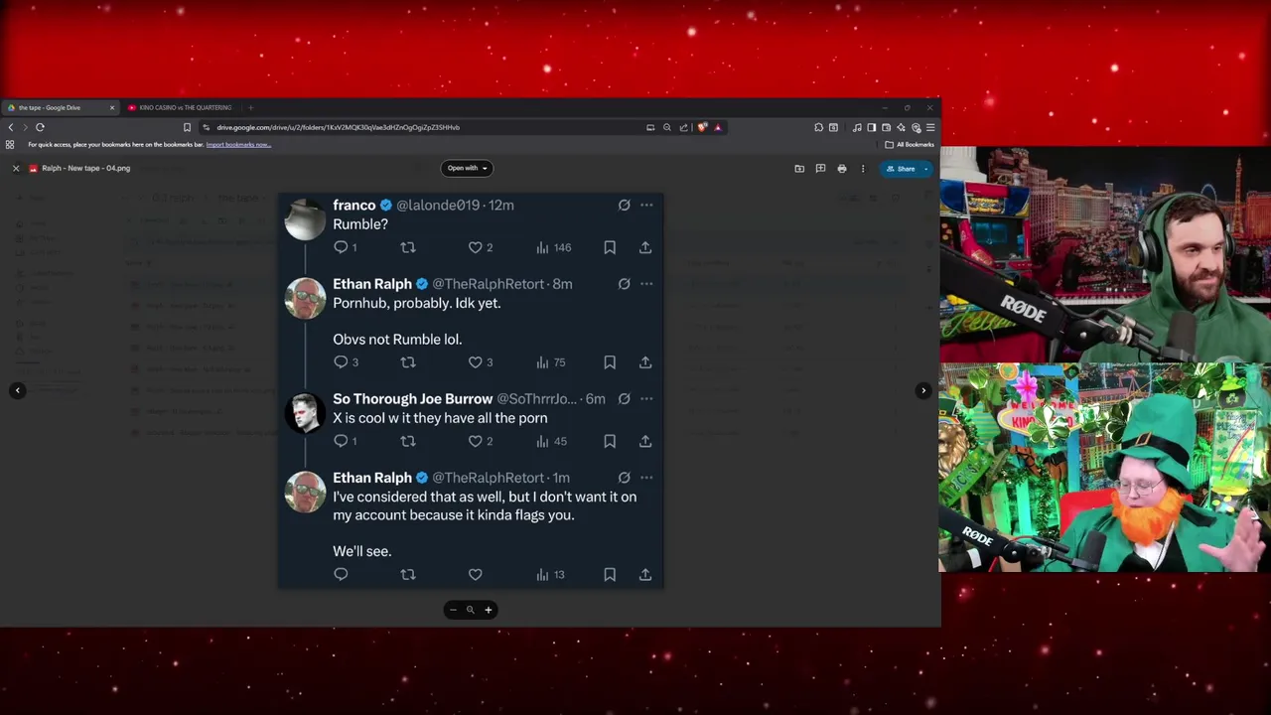Screen dimensions: 1271x715
Task: Click reply icon on franco's tweet
Action: (341, 247)
